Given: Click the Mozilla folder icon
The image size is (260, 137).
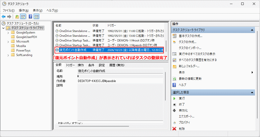Looking at the screenshot, I should [13, 46].
